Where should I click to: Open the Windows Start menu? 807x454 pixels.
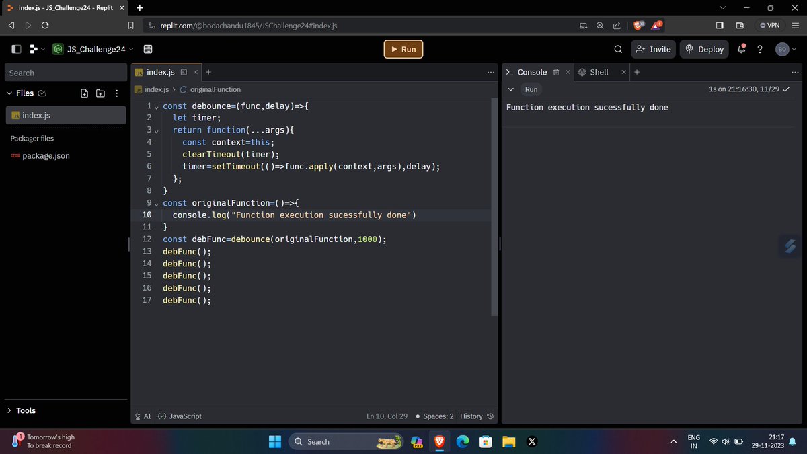(275, 441)
